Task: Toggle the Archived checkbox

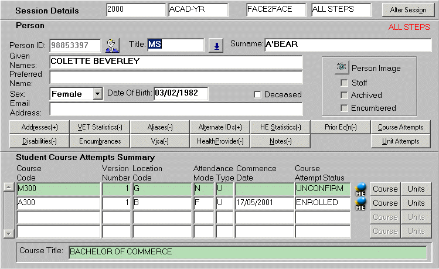Action: pos(344,95)
